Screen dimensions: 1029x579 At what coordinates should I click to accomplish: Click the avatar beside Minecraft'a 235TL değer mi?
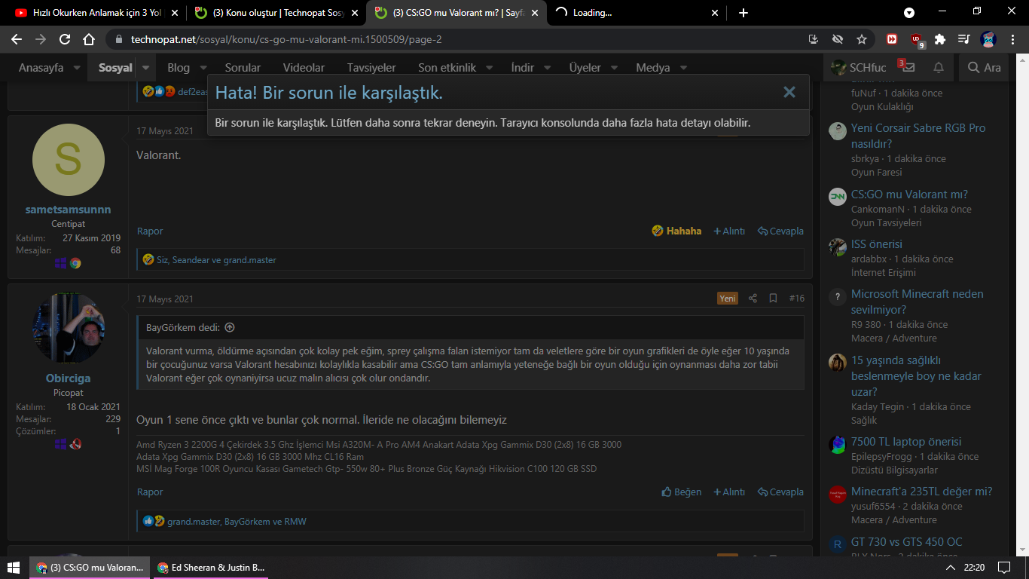click(x=838, y=495)
